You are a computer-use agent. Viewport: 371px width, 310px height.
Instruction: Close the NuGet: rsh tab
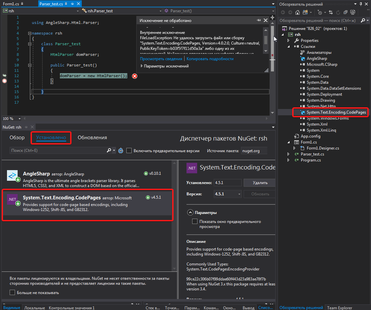click(x=32, y=127)
